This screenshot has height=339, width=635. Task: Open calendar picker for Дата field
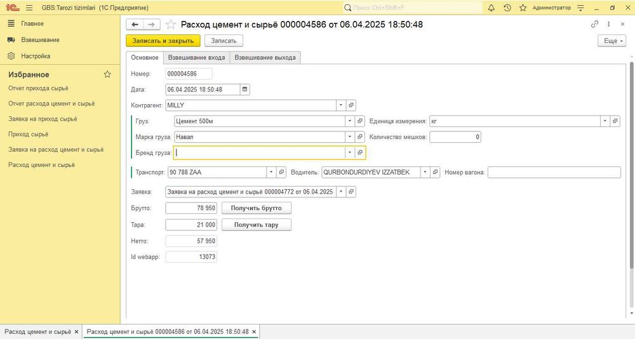(x=244, y=89)
